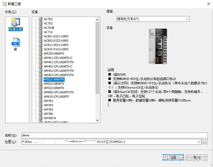Viewport: 213px width, 167px height.
Task: Select AM523-0808TN device entry
Action: pos(54,88)
